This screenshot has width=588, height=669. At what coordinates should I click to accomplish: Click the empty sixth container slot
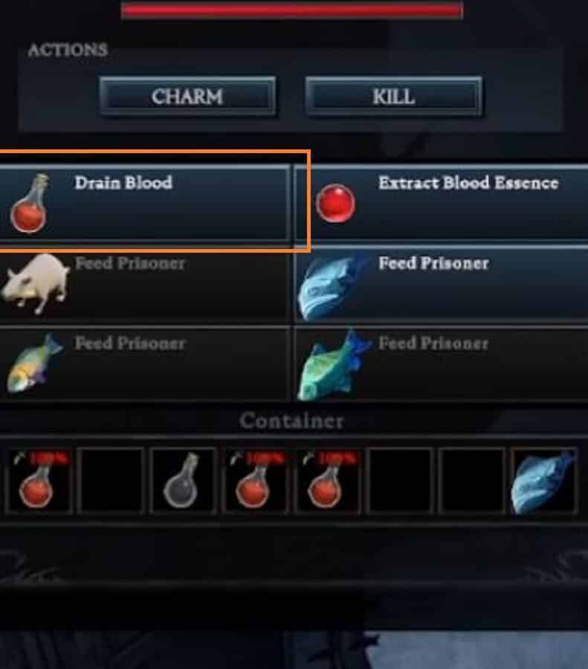[400, 480]
